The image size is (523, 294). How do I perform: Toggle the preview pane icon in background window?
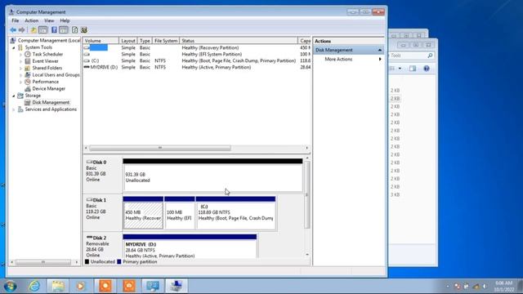coord(413,69)
